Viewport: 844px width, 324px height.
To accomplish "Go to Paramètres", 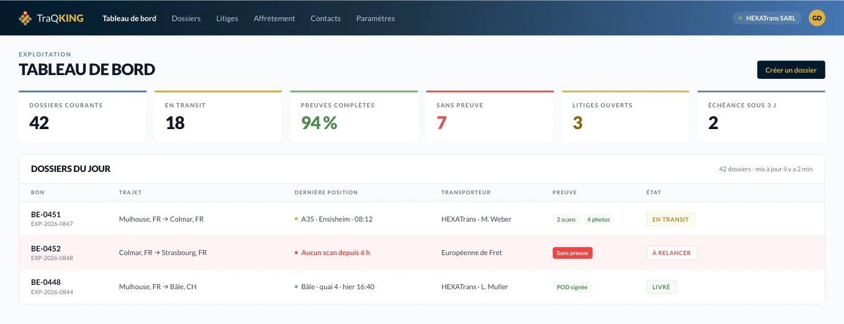I will tap(375, 18).
